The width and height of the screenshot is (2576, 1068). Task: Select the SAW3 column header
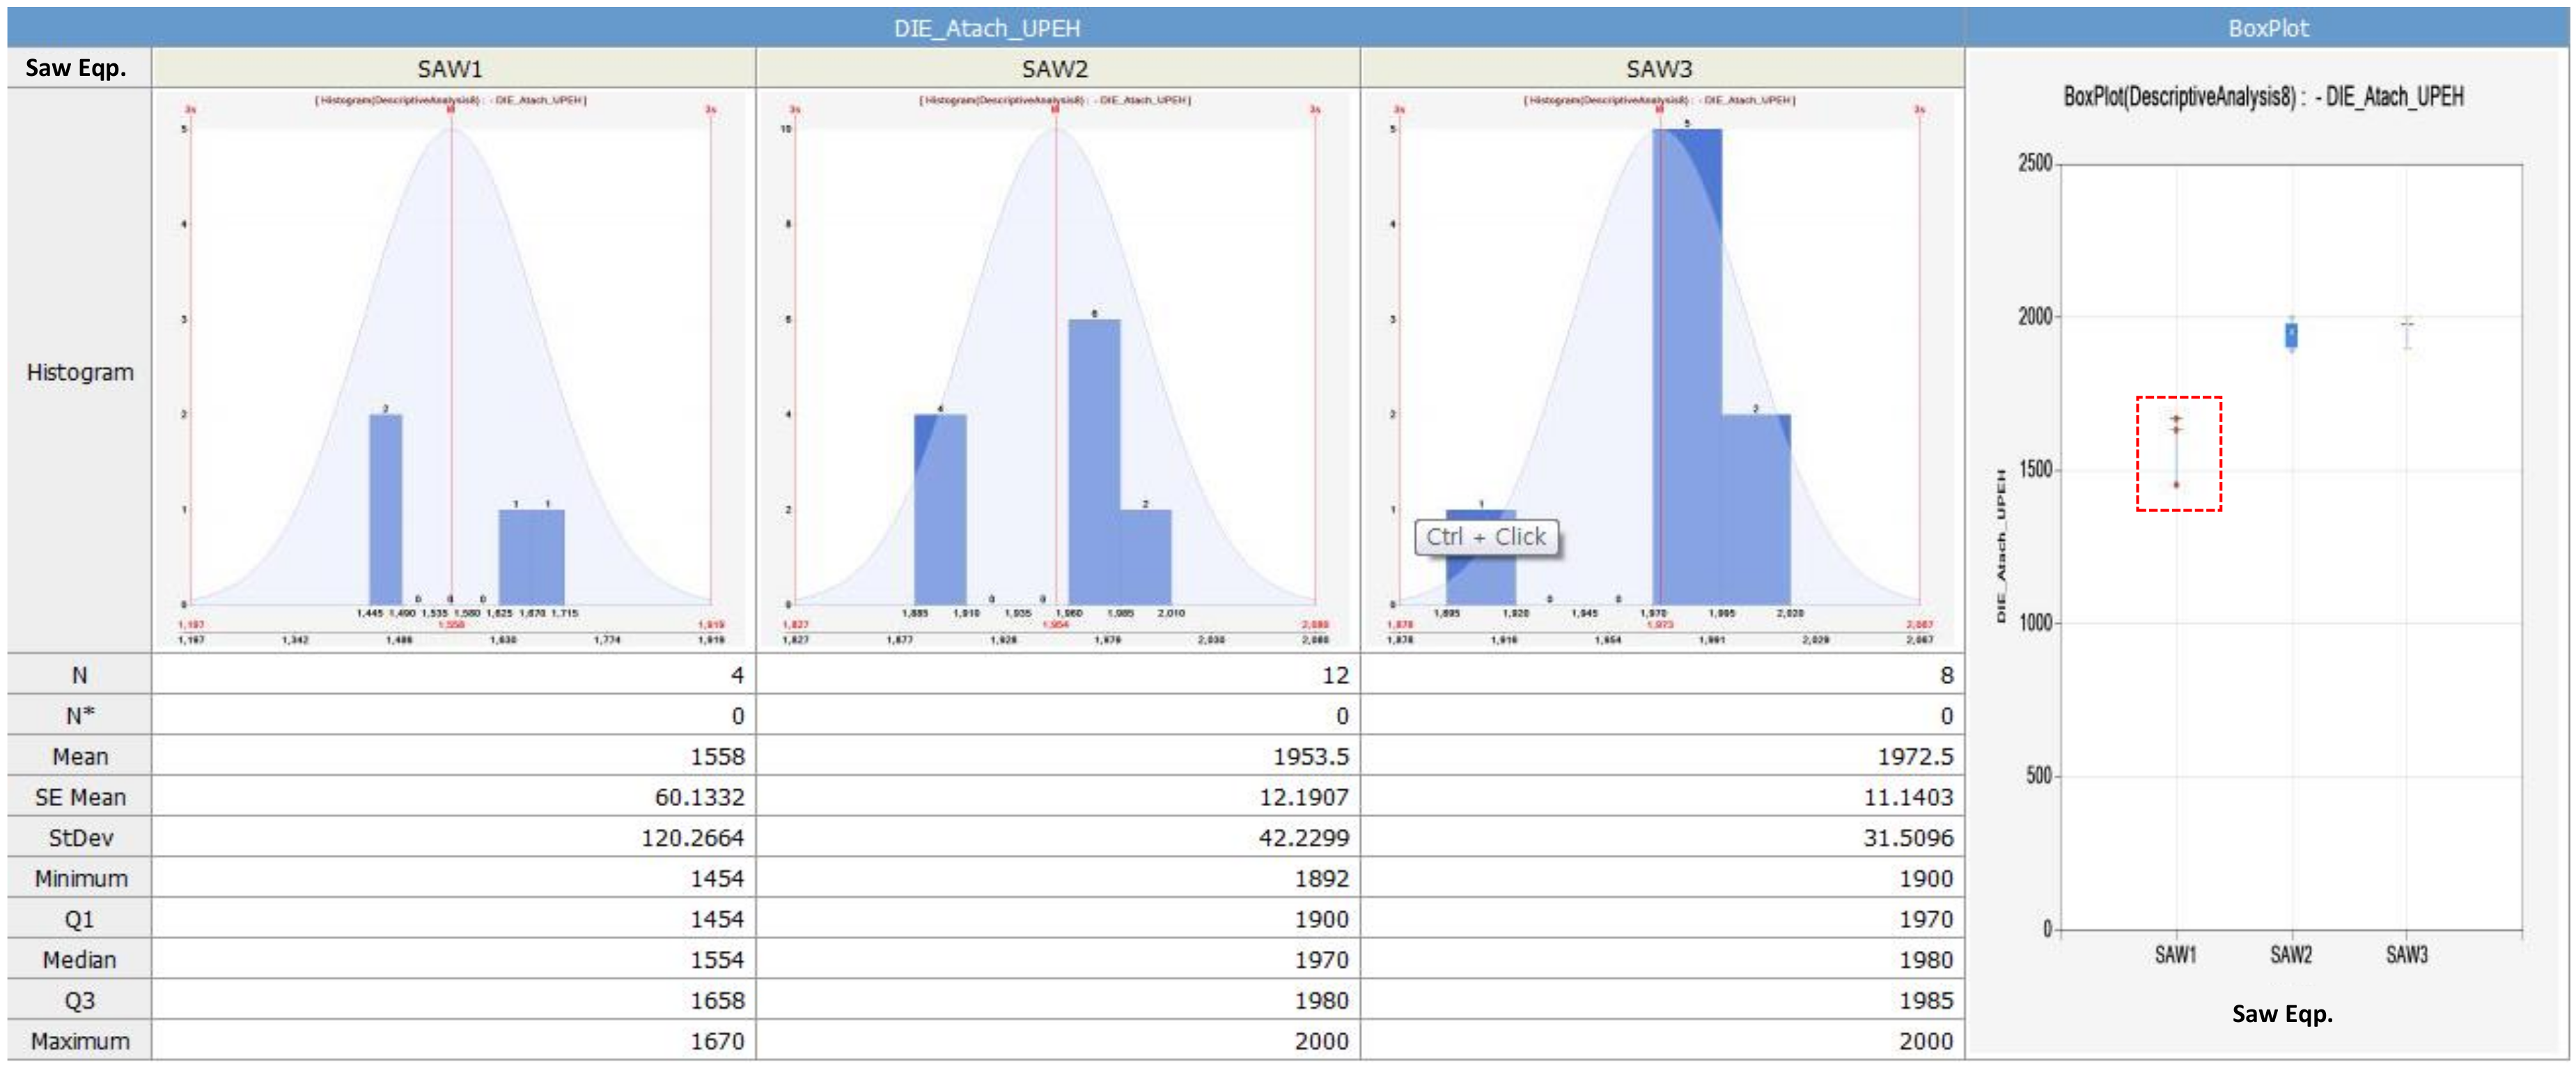point(1659,69)
